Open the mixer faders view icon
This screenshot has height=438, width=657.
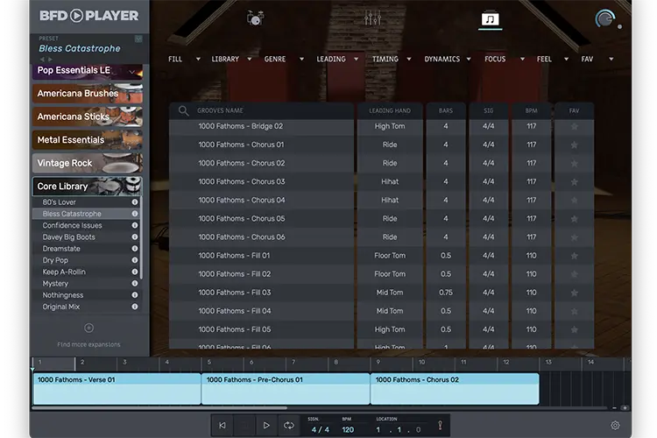click(372, 18)
